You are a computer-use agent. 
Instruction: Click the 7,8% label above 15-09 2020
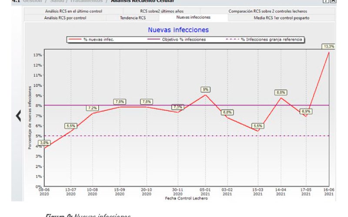pyautogui.click(x=120, y=102)
